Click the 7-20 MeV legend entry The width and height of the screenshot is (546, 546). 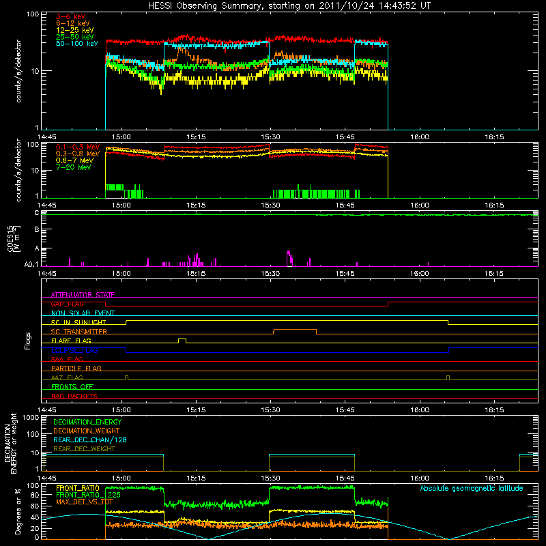coord(73,167)
